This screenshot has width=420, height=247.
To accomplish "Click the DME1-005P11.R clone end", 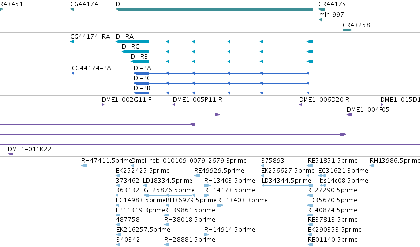I will click(174, 105).
